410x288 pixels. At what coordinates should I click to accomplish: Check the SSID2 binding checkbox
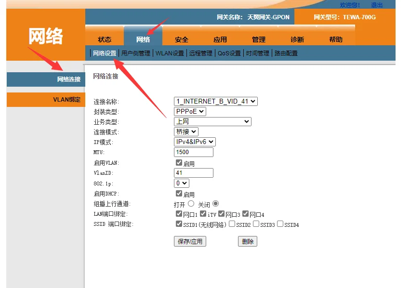(x=232, y=224)
